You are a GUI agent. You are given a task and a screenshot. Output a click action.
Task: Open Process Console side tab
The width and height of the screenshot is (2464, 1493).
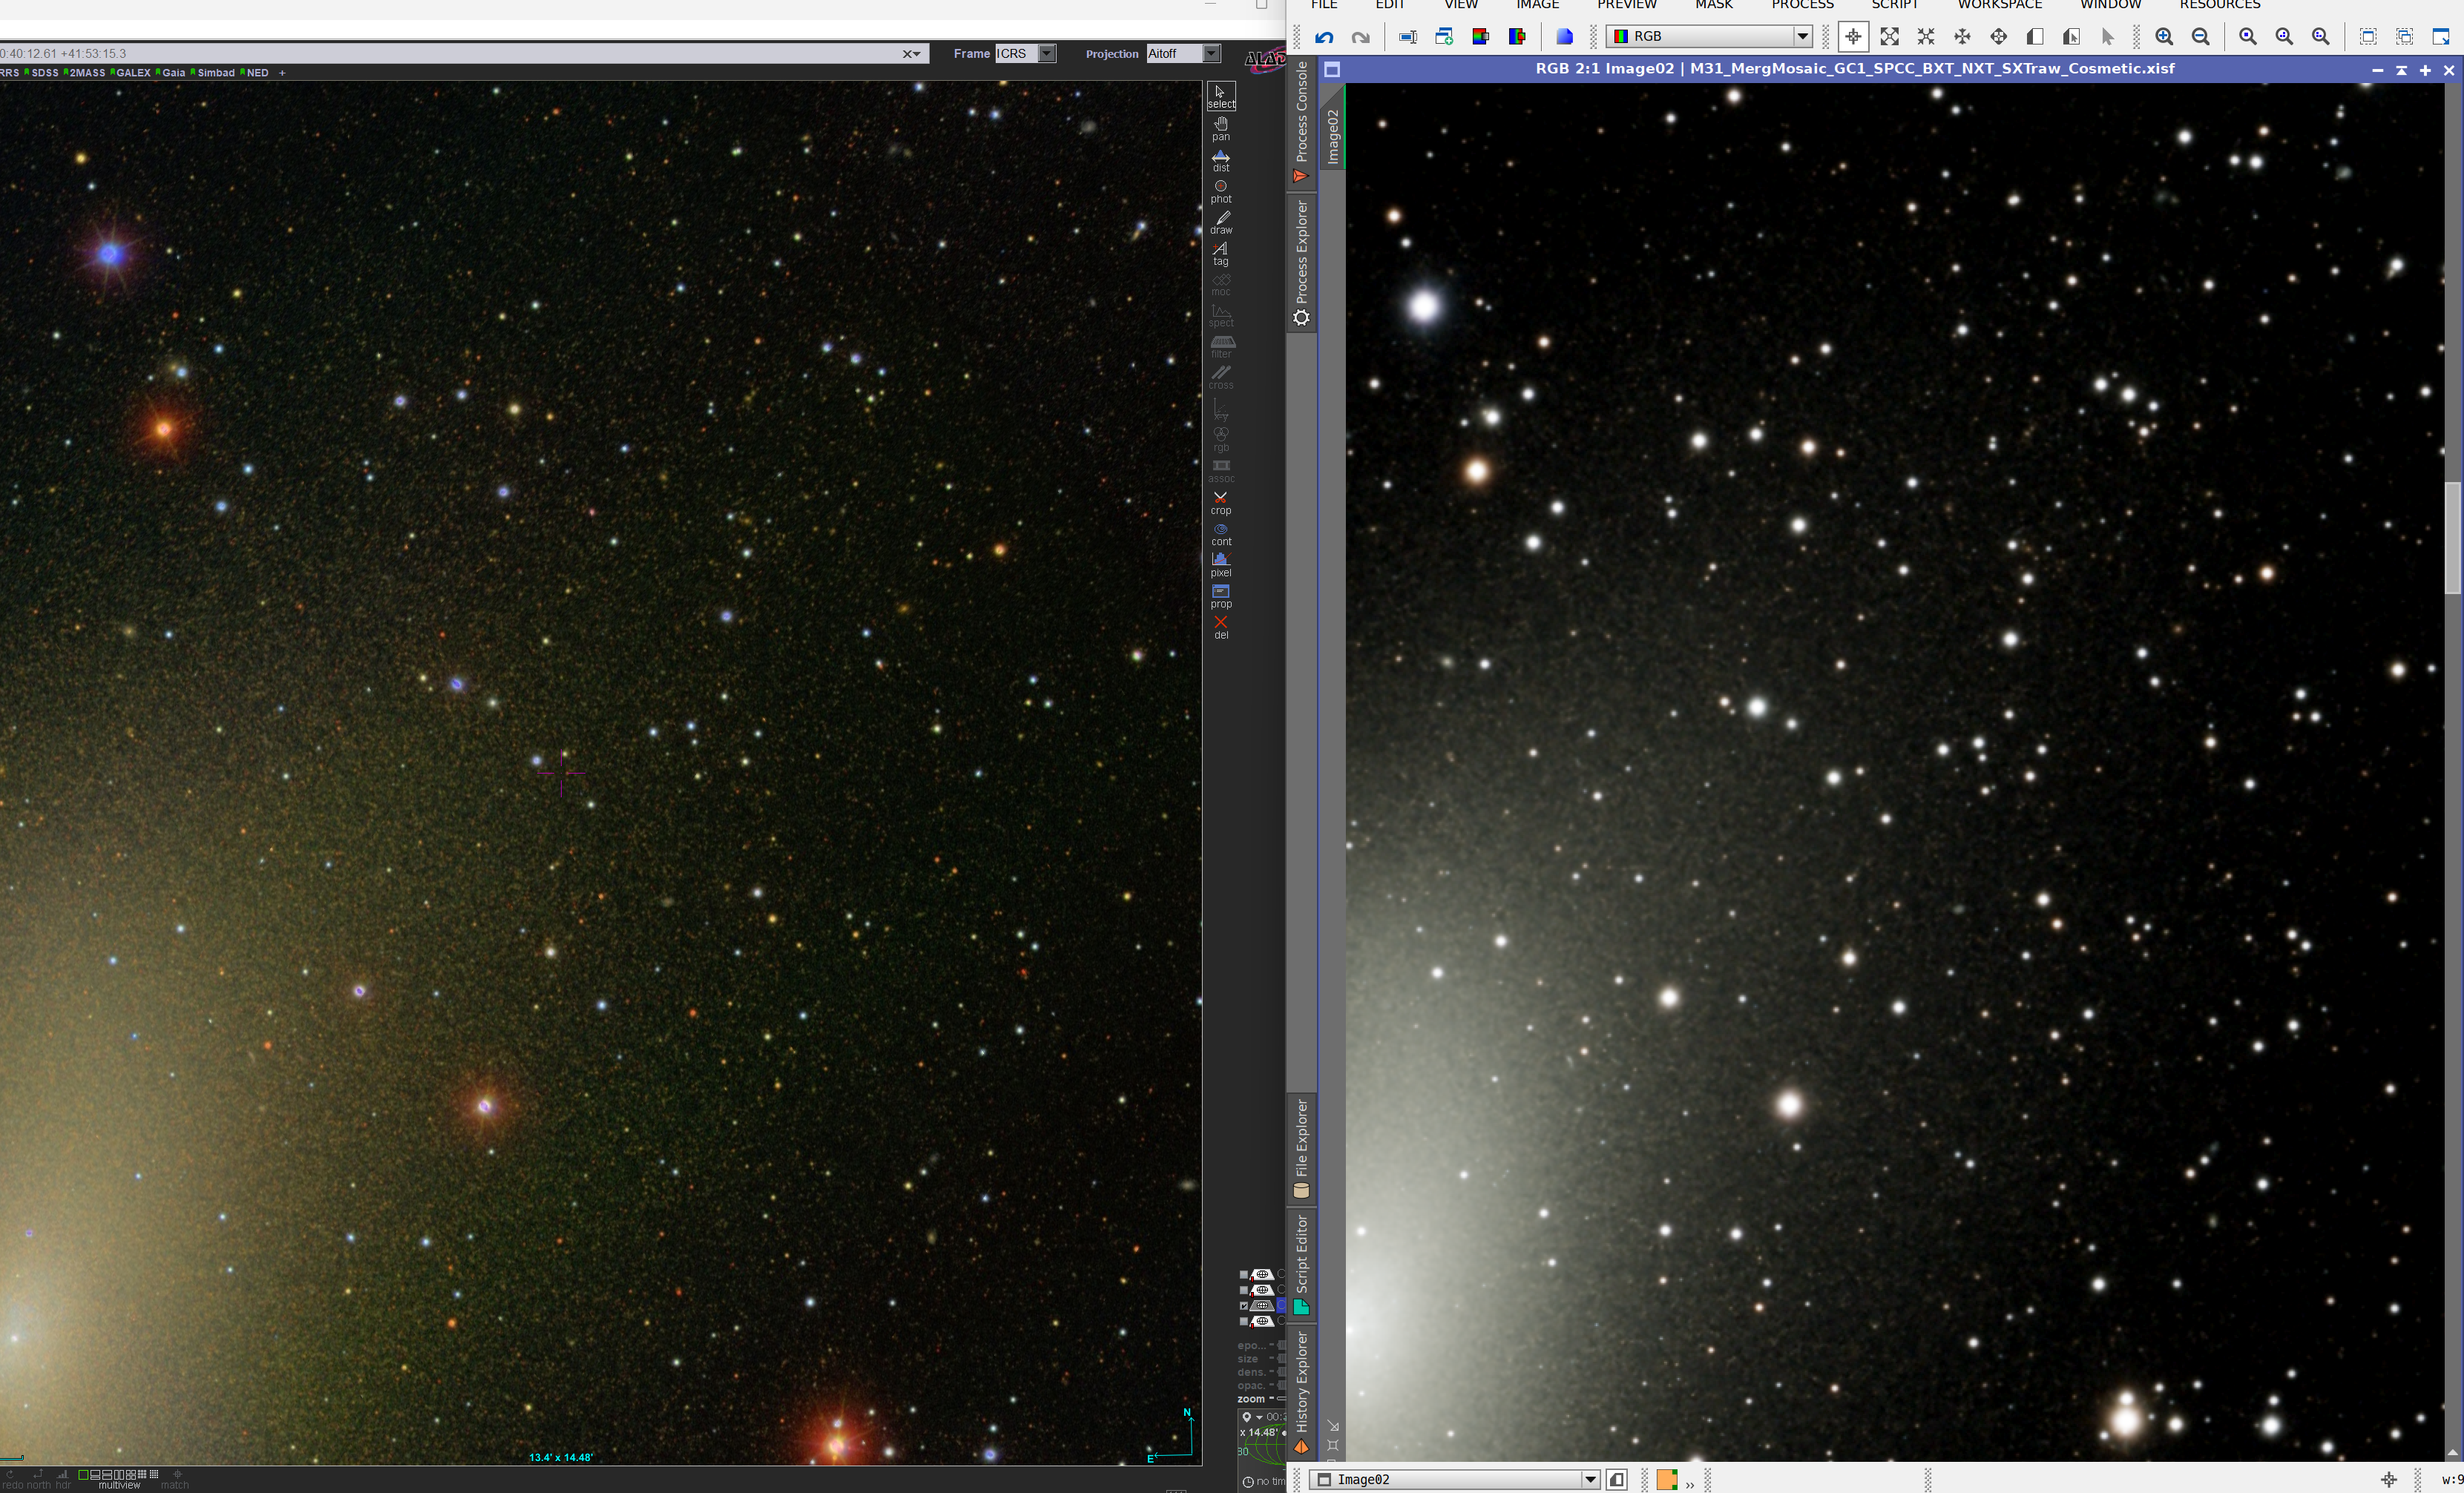(1301, 122)
